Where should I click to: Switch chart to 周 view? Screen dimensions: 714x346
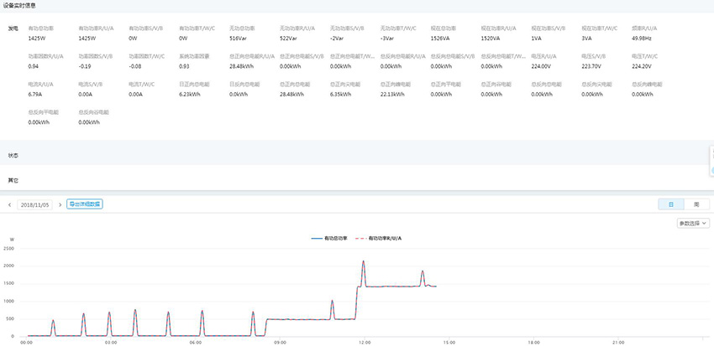point(696,204)
